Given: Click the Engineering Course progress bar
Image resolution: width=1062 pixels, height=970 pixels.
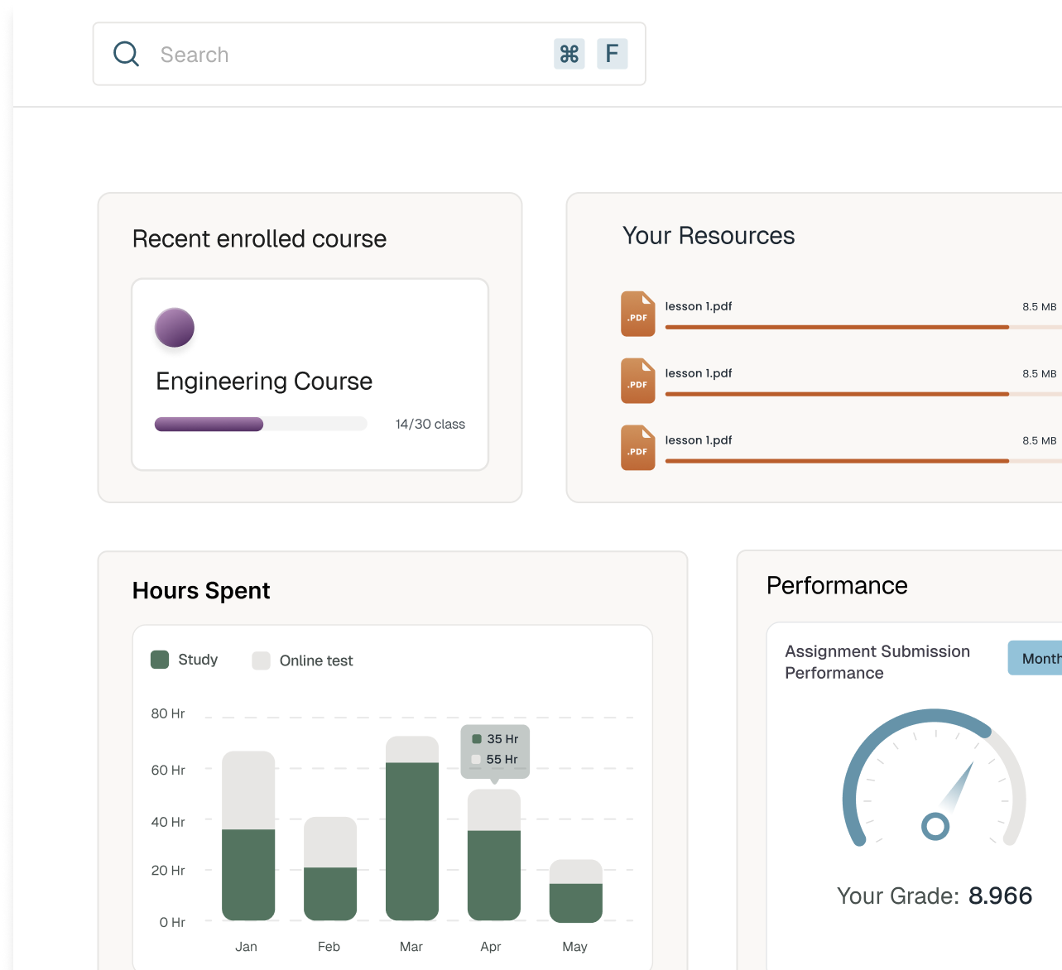Looking at the screenshot, I should pos(261,425).
